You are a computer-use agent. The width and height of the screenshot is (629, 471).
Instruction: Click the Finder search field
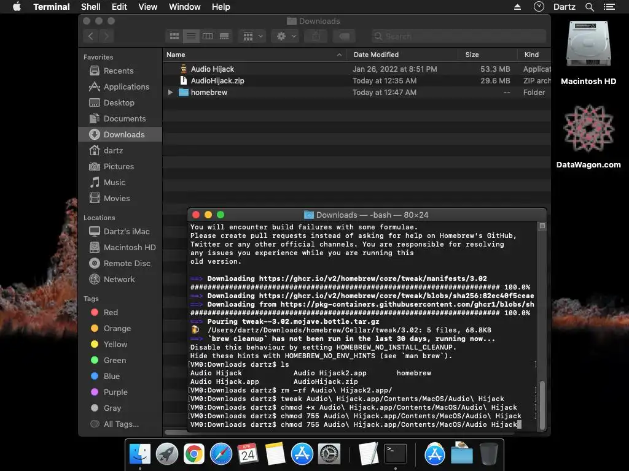tap(458, 36)
